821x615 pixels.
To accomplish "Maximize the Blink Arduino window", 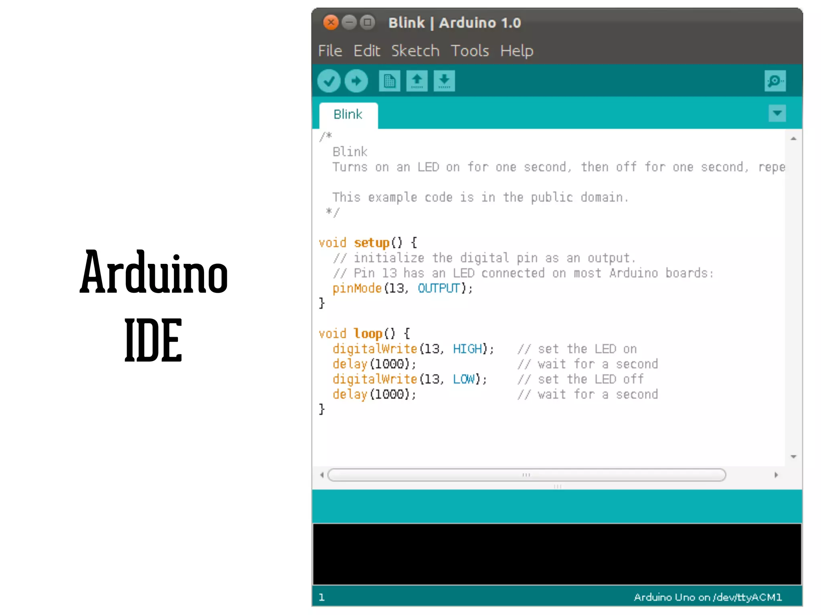I will click(367, 22).
